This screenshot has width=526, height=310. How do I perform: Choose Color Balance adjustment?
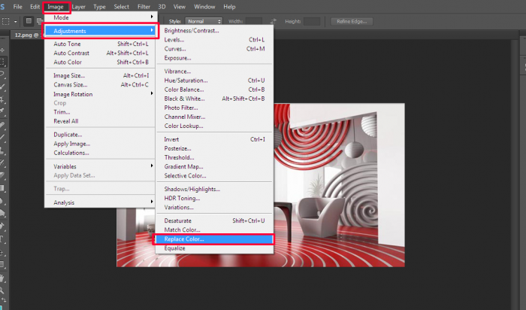[x=214, y=90]
